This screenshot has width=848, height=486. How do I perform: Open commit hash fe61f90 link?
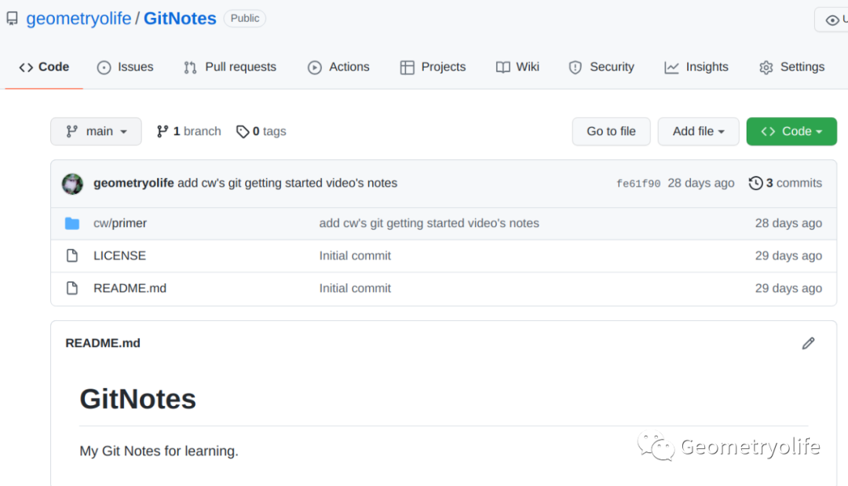point(638,184)
